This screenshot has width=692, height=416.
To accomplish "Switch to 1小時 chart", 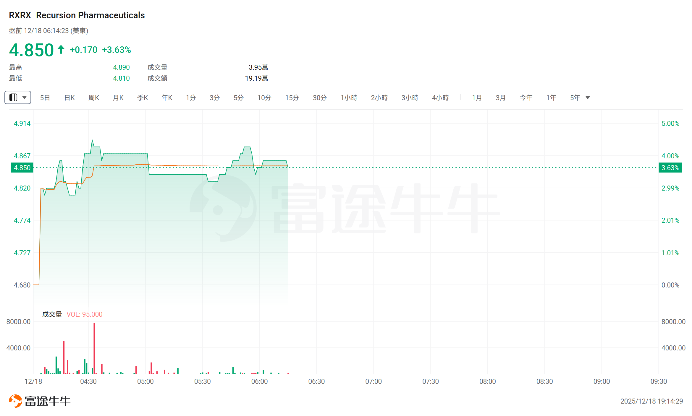I will (349, 98).
